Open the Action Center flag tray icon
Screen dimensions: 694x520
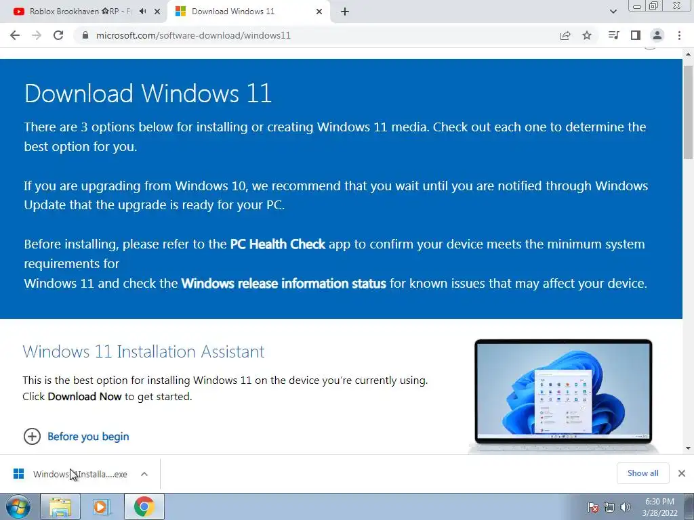[592, 507]
